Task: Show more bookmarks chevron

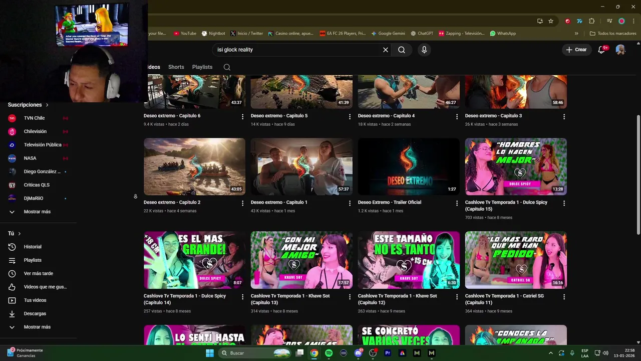Action: click(x=576, y=34)
